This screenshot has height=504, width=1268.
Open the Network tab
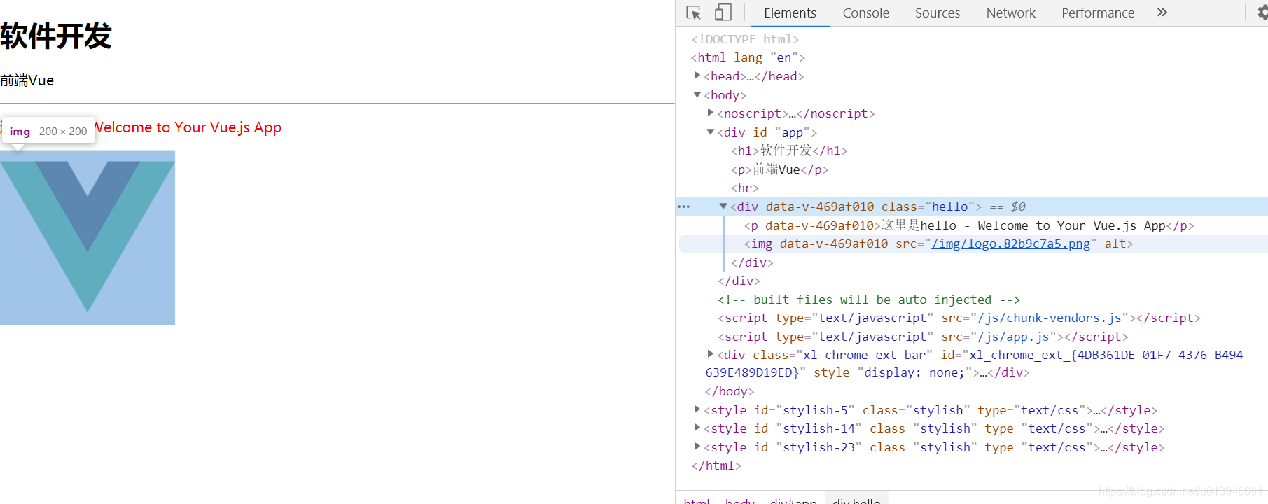[x=1010, y=13]
